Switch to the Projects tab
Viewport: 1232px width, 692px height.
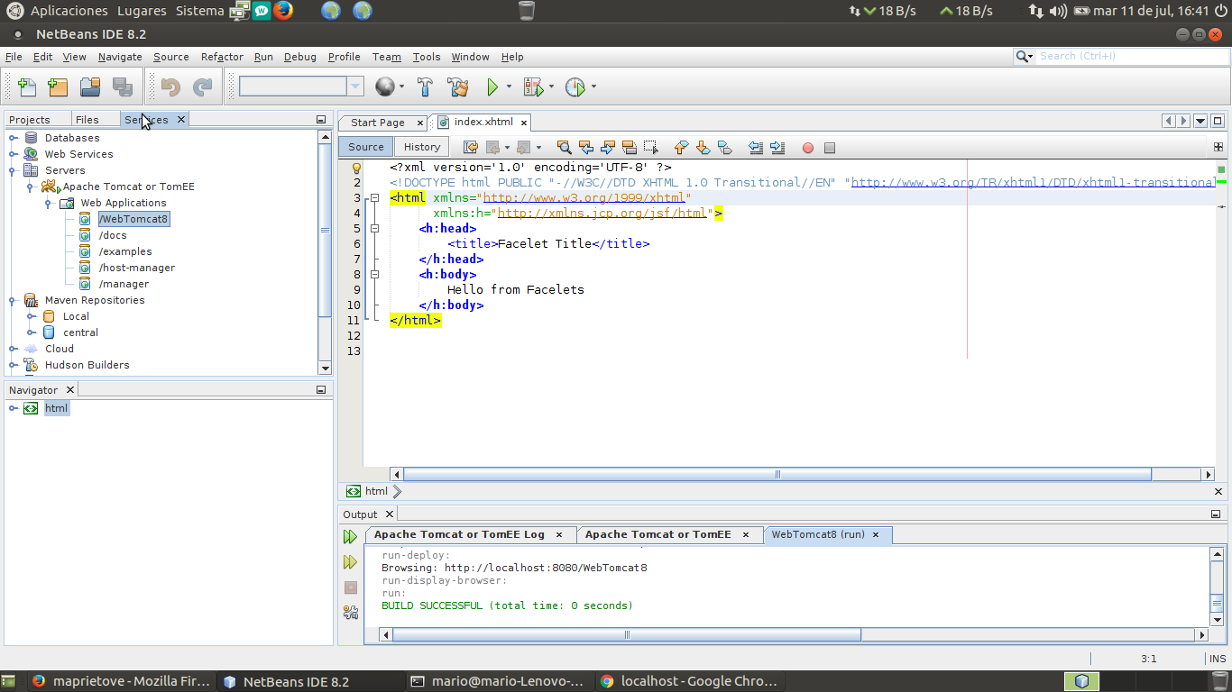(30, 120)
